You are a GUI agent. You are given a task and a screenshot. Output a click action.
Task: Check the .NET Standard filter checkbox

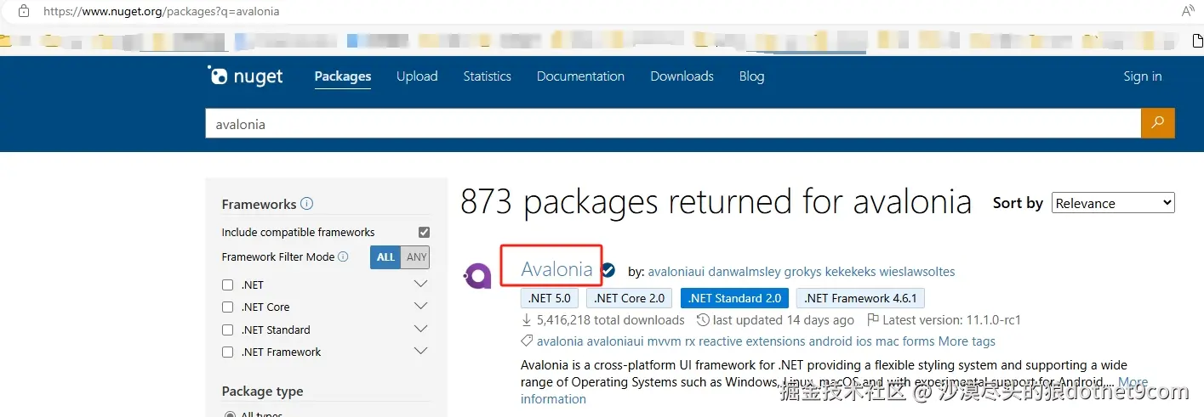pyautogui.click(x=227, y=330)
